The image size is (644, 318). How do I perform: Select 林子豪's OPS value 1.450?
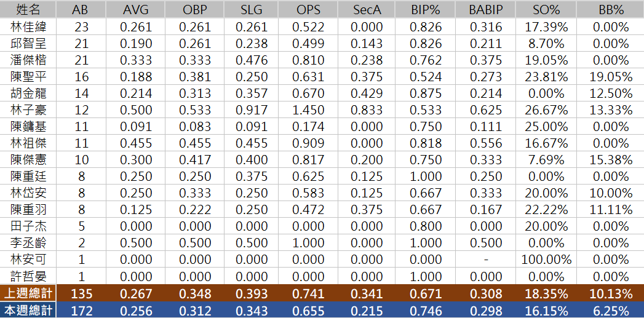308,110
